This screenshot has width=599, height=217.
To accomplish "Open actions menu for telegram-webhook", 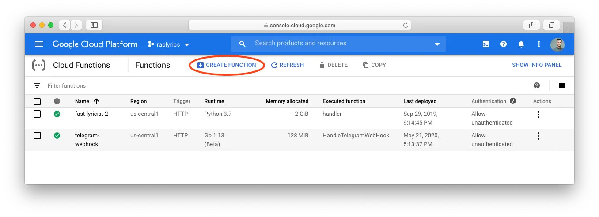I will 538,136.
